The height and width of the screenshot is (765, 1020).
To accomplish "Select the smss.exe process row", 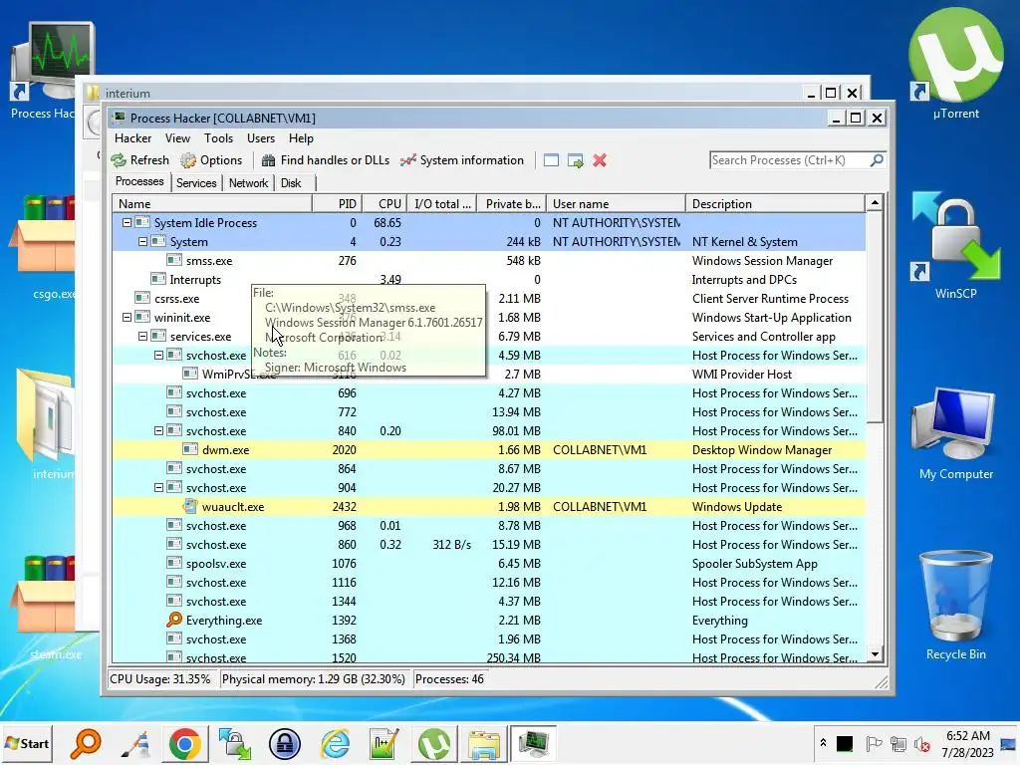I will coord(488,260).
